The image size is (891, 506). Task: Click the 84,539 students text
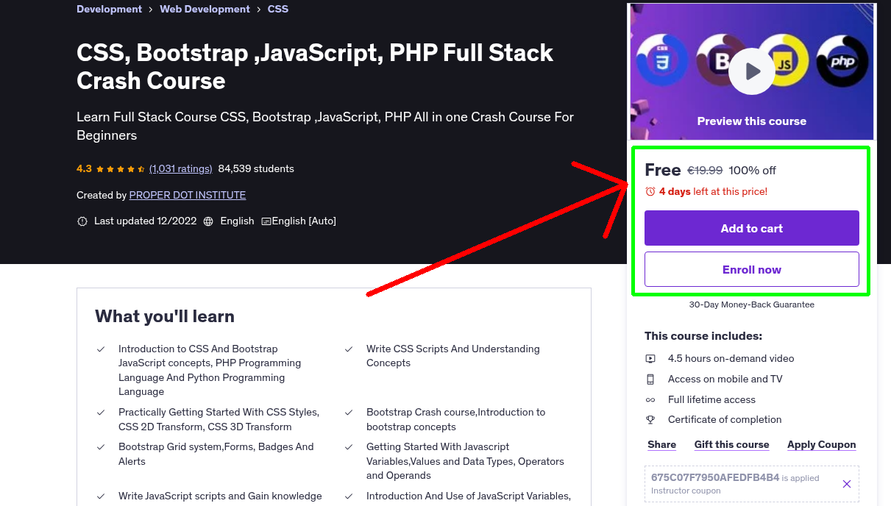click(256, 169)
